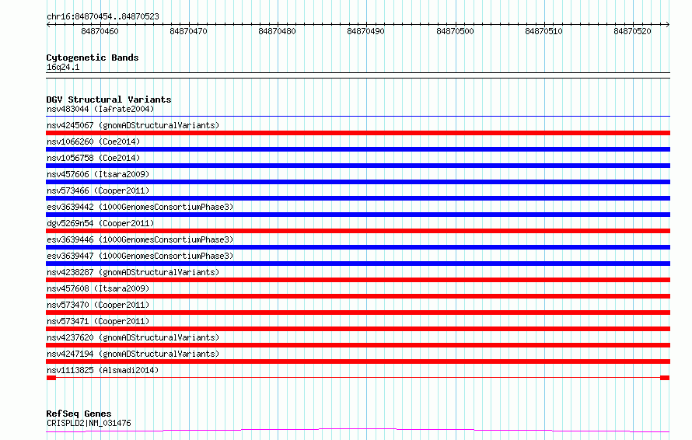
Task: Click the black cytogenetic band outline 16q24.1
Action: click(x=358, y=75)
